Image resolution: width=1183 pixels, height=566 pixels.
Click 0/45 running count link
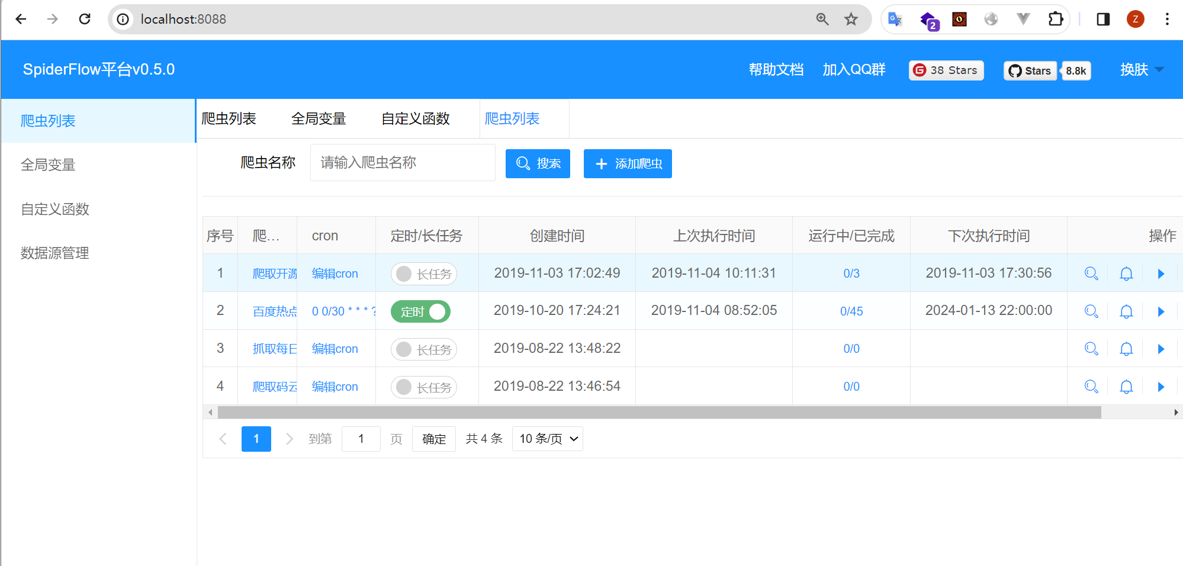pos(851,311)
